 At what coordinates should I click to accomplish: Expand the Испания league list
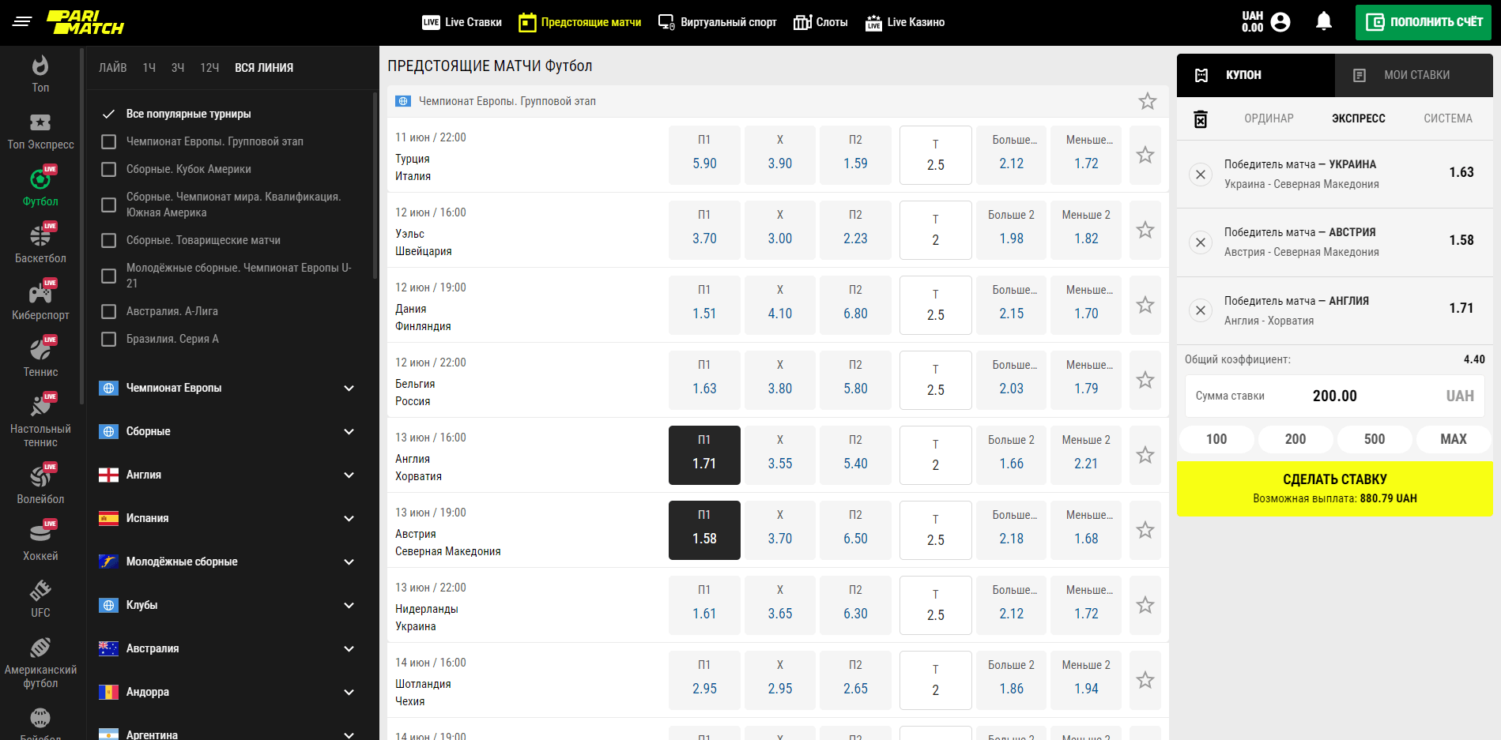coord(349,518)
